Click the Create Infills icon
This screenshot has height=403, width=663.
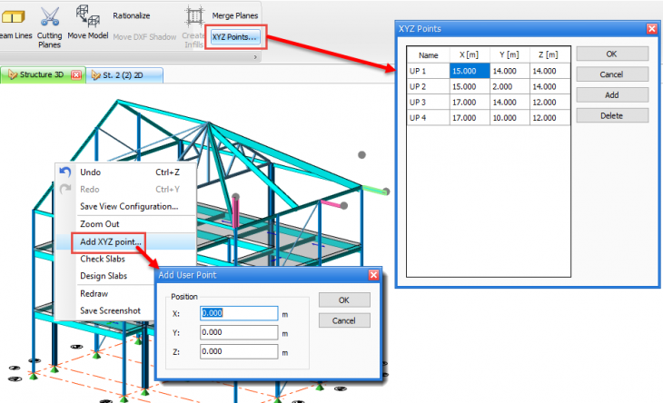click(x=194, y=16)
